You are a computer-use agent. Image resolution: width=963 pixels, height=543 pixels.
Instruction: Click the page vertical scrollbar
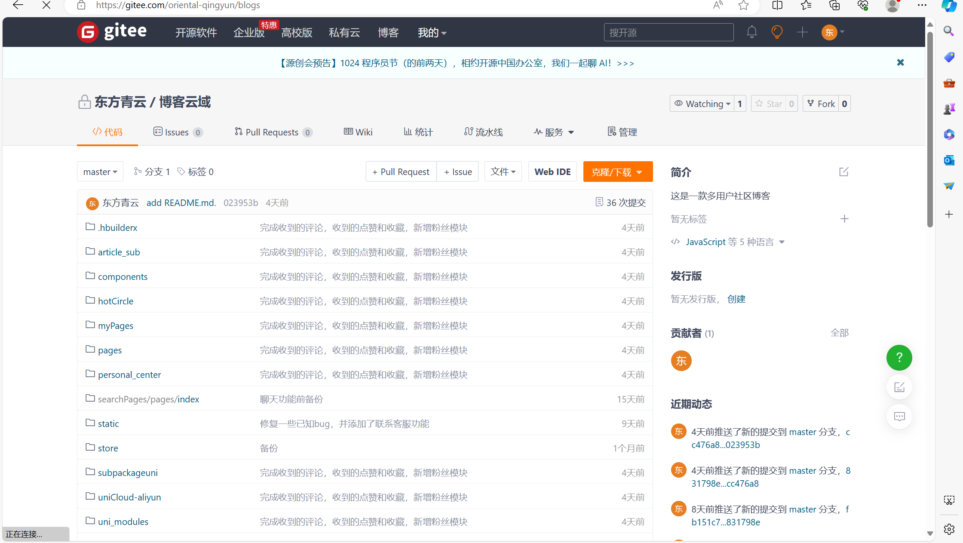pos(930,129)
